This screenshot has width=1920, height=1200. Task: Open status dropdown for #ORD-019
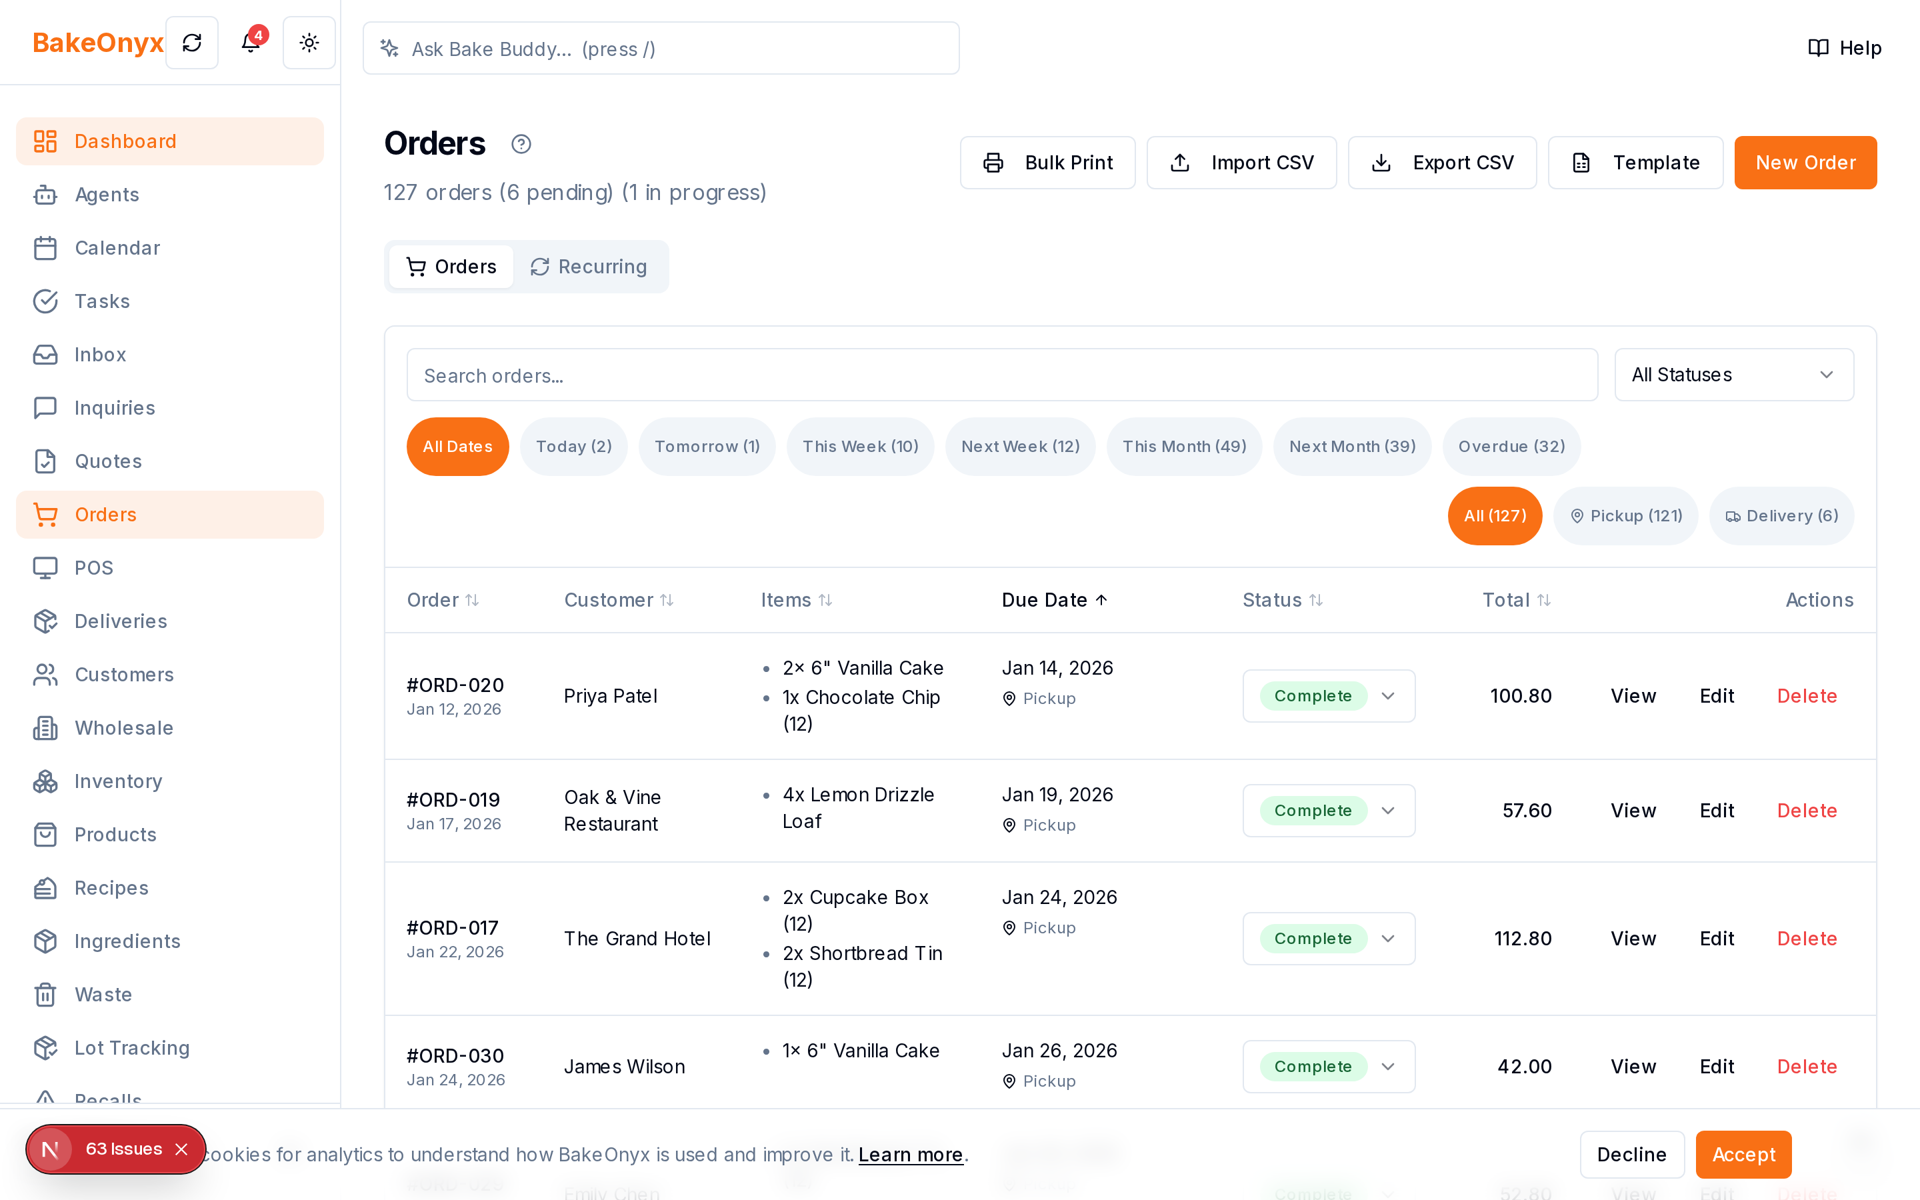[x=1329, y=810]
